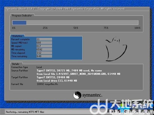
Task: Click the Symantec Ghost 11.0.2 title text
Action: (x=20, y=9)
